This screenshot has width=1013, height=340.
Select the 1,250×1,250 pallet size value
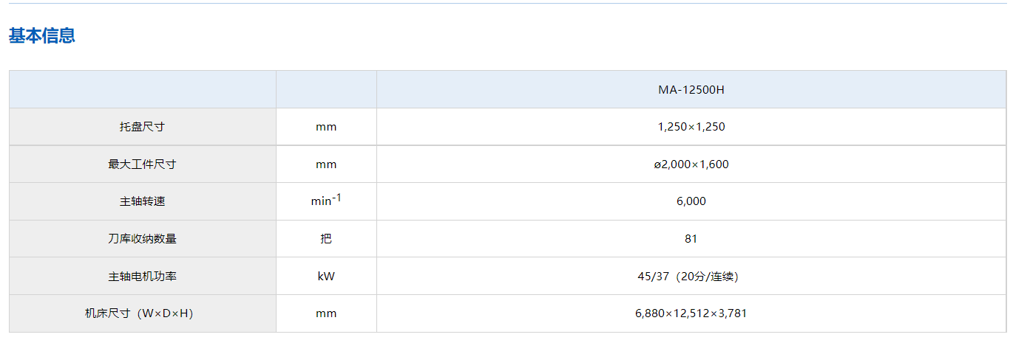coord(691,127)
